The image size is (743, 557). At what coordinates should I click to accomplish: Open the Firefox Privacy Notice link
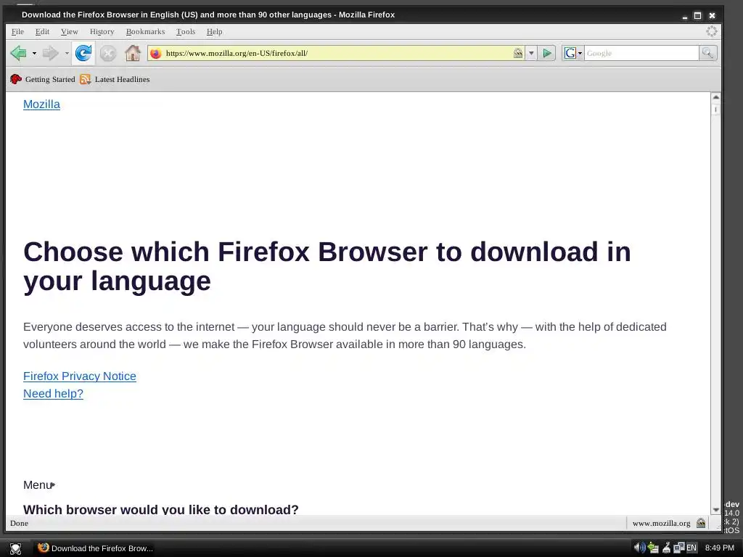click(x=80, y=376)
